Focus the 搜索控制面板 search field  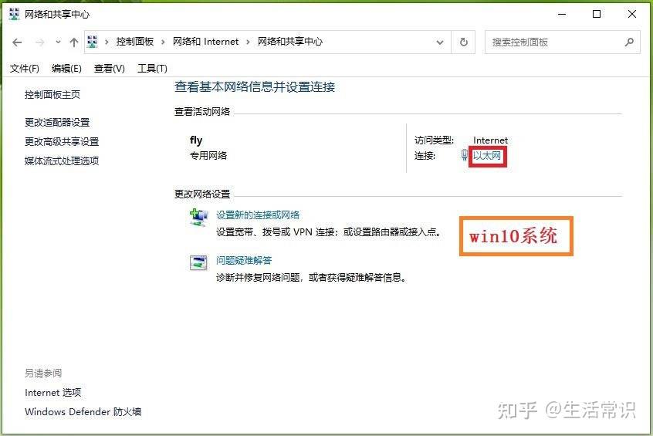click(x=562, y=42)
